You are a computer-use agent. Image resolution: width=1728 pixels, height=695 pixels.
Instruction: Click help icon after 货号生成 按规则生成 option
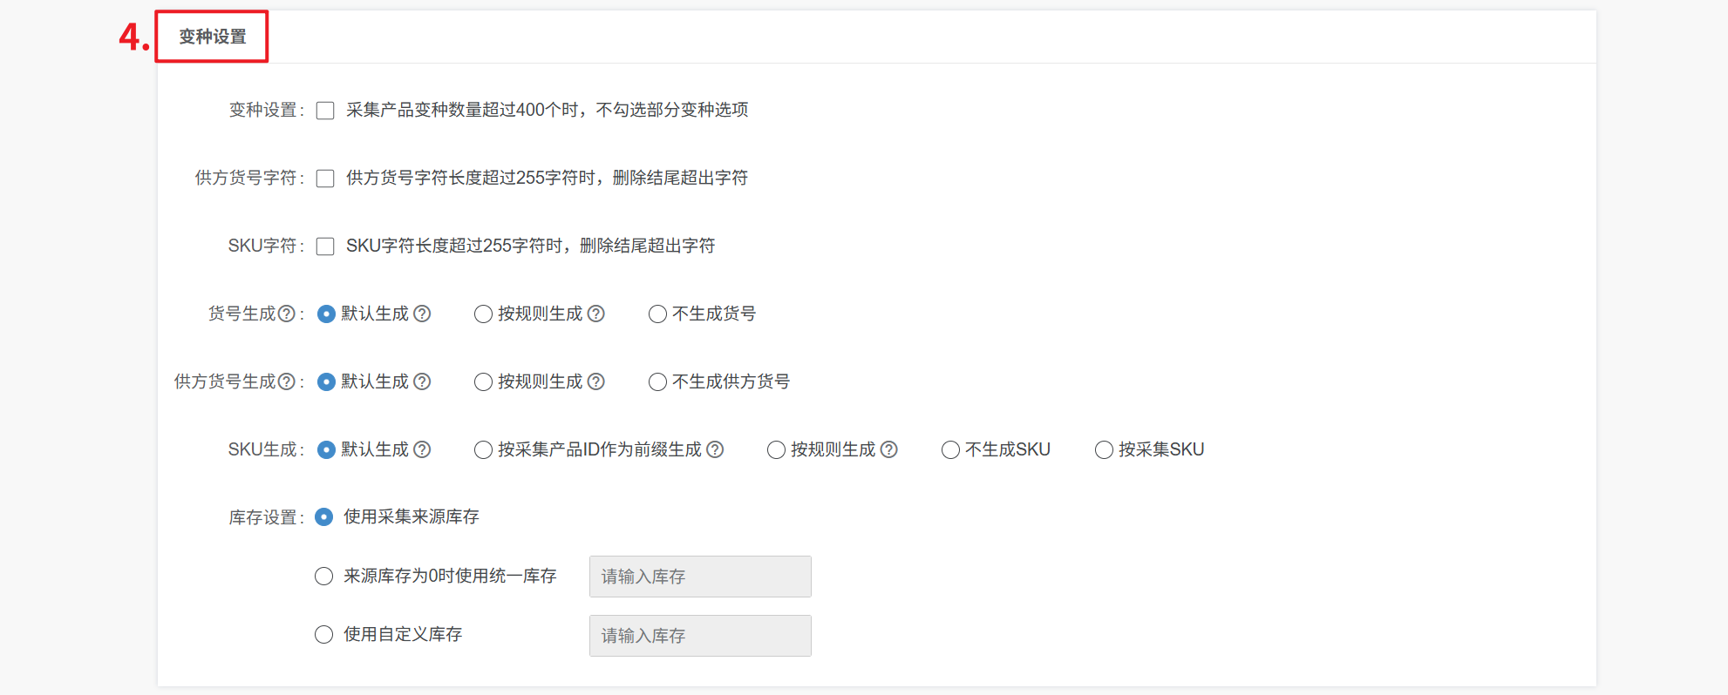pyautogui.click(x=596, y=314)
